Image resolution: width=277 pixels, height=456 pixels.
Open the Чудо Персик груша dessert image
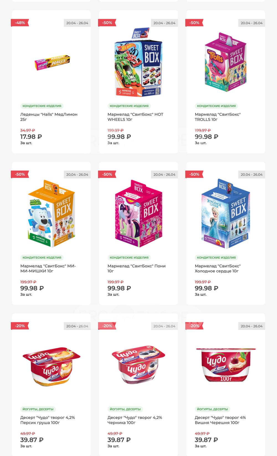[51, 365]
